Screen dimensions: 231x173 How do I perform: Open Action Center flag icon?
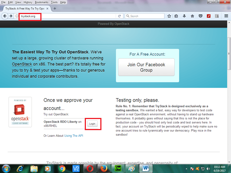(192, 169)
